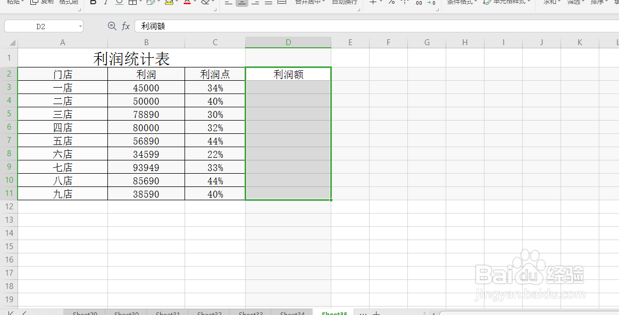Click the cell with value 80000

pyautogui.click(x=146, y=127)
